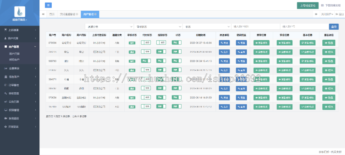Open the 审核状态 filter dropdown
Image resolution: width=345 pixels, height=155 pixels.
point(158,27)
